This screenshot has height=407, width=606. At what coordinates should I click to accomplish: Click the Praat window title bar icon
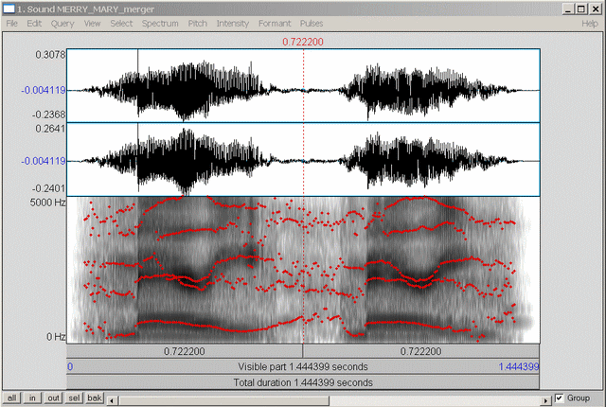point(9,8)
